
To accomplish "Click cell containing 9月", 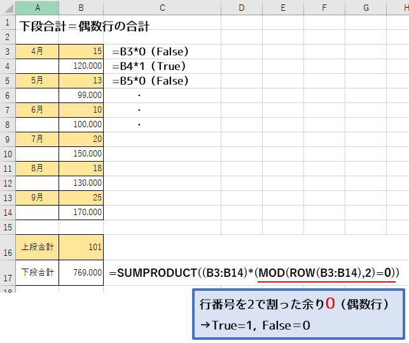I will coord(38,198).
